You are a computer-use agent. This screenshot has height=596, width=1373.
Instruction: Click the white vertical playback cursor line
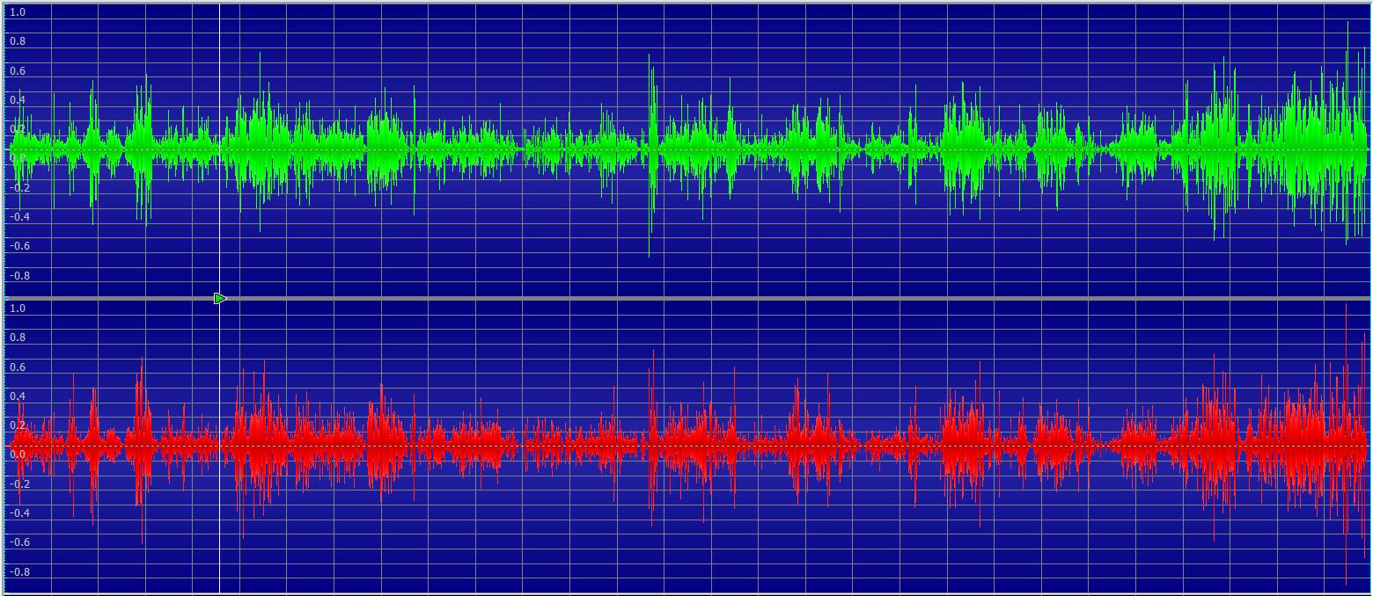pos(219,298)
